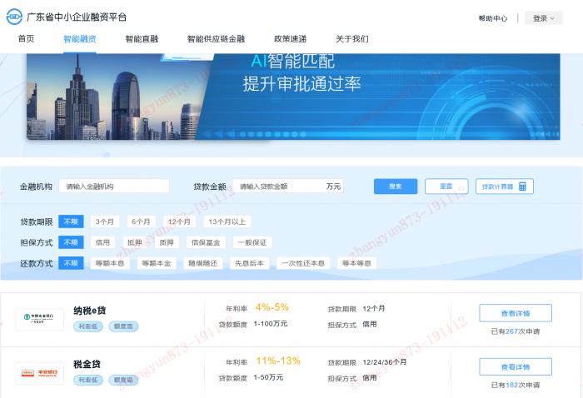The width and height of the screenshot is (583, 398).
Task: Click the 已有182次申请 text
Action: click(x=516, y=385)
